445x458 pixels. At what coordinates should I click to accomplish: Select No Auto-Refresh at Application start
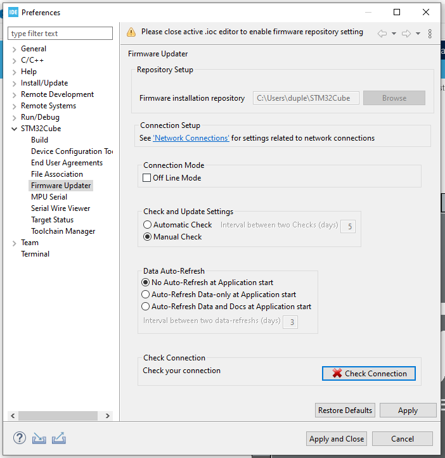pos(145,283)
